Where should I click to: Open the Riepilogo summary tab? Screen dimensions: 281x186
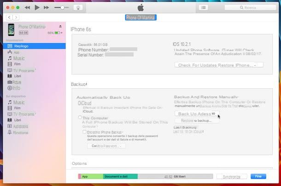(x=35, y=46)
